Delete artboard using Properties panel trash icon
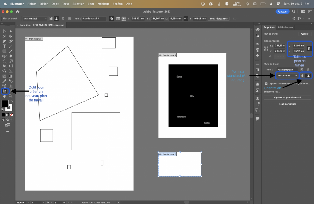314x204 pixels. (x=308, y=70)
